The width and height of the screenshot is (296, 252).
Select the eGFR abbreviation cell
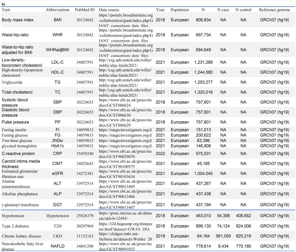58,173
